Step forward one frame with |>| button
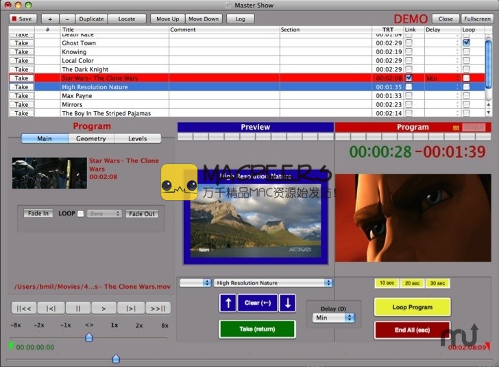499x367 pixels. click(130, 309)
